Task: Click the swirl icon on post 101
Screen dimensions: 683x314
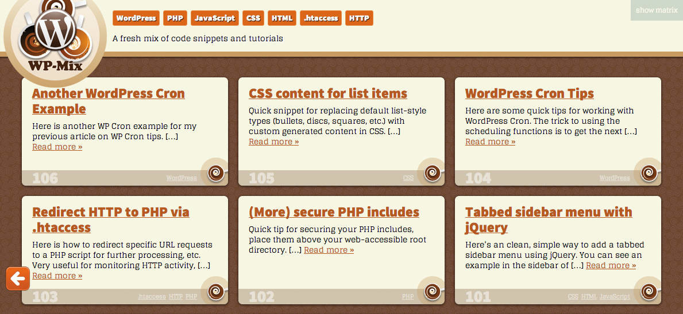Action: pos(649,292)
